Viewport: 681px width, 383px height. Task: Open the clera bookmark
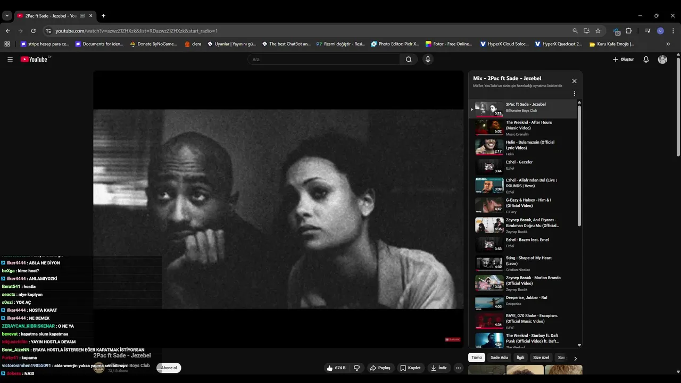click(193, 44)
